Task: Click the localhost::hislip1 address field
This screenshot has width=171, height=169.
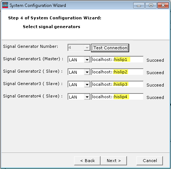Action: pyautogui.click(x=117, y=59)
